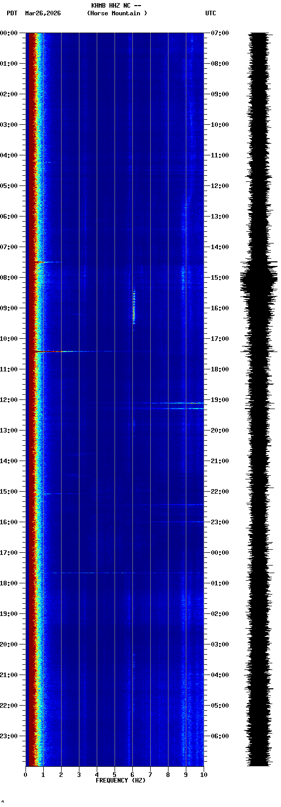281x807 pixels.
Task: Click the UTC '10:00' time label
Action: 220,125
